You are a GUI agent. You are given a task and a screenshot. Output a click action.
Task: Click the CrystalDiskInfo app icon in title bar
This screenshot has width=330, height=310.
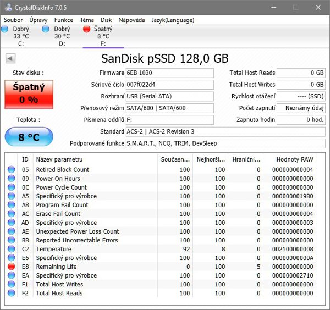(x=8, y=7)
